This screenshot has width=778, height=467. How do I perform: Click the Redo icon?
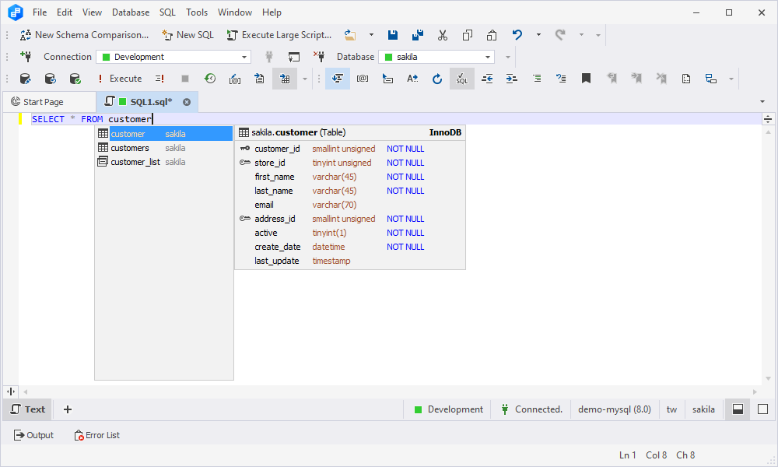coord(560,35)
